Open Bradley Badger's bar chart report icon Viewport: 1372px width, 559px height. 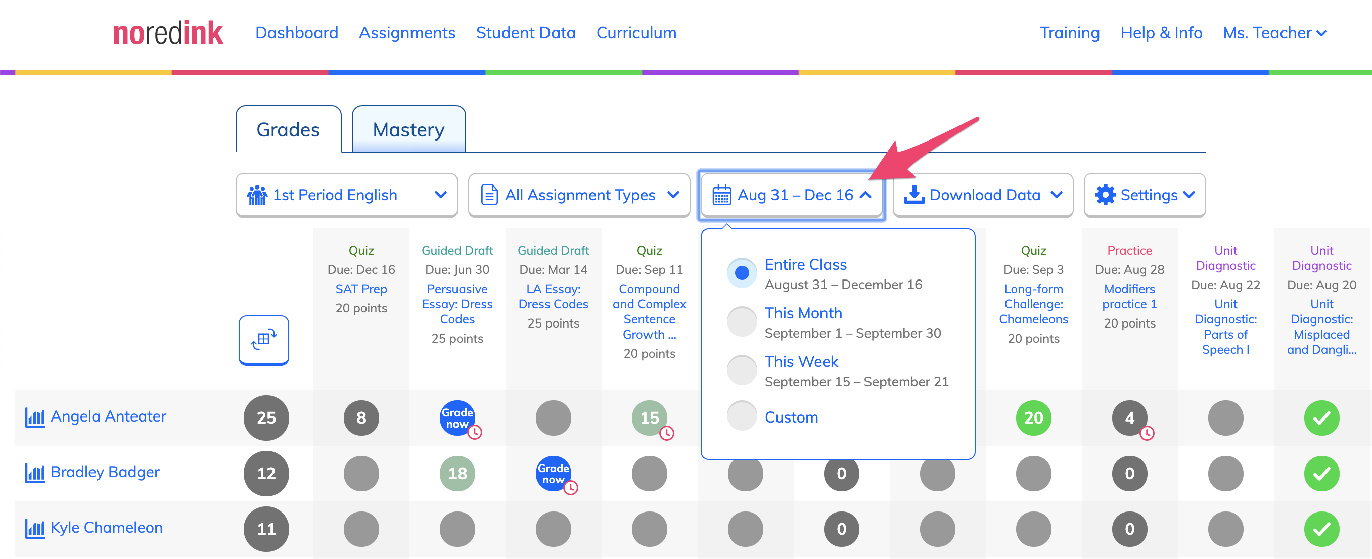35,473
